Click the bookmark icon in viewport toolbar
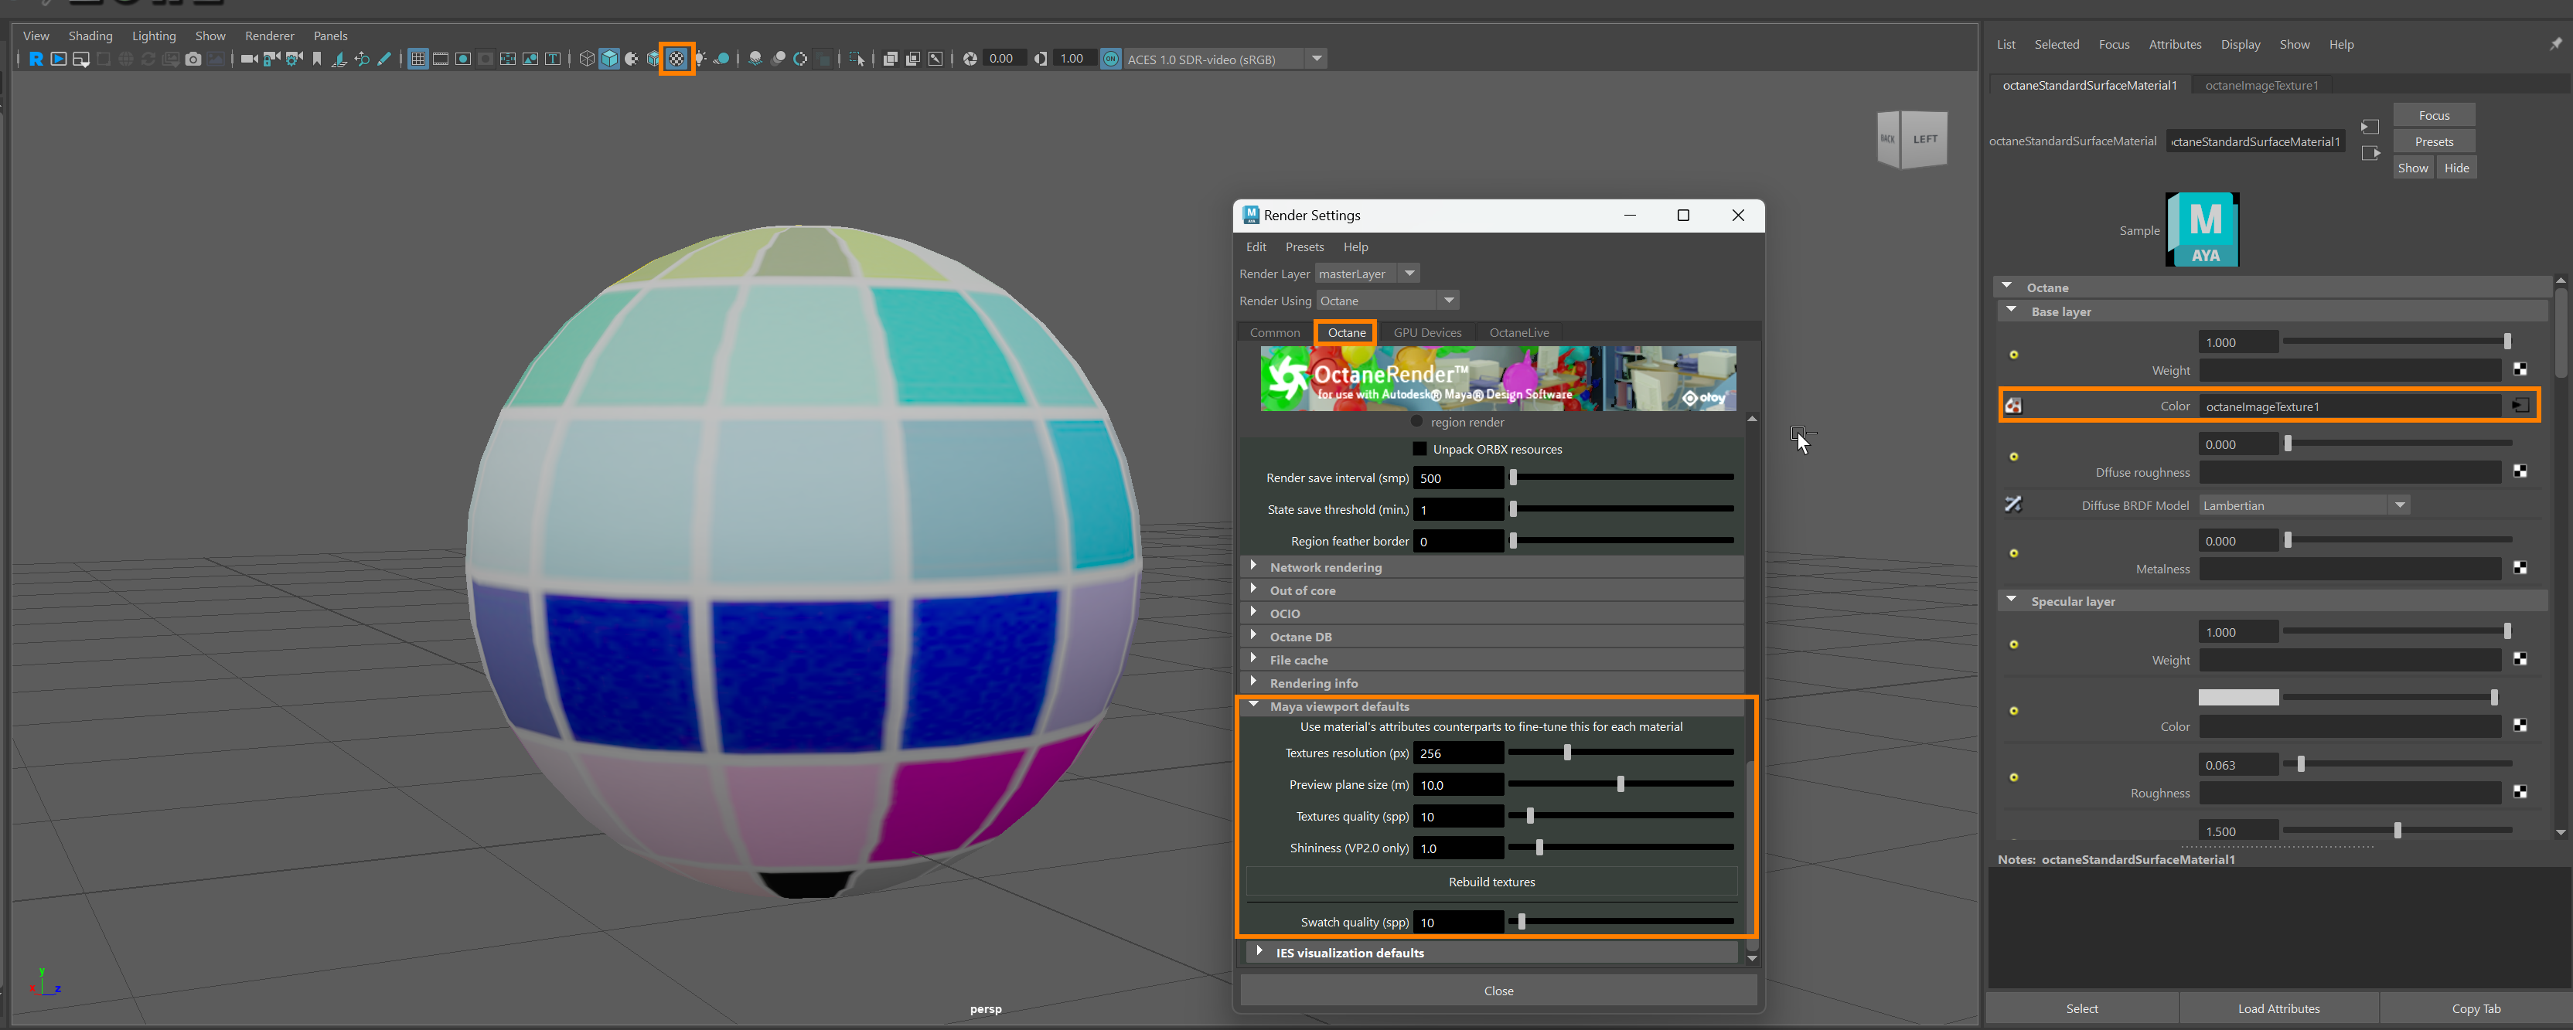Screen dimensions: 2573x1030 coord(317,59)
